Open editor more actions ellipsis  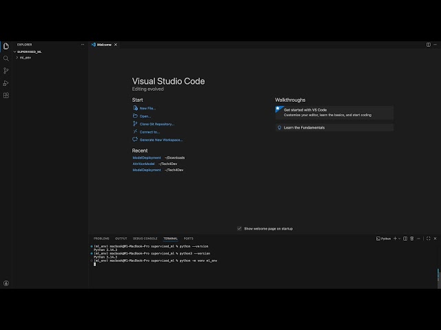pyautogui.click(x=435, y=45)
